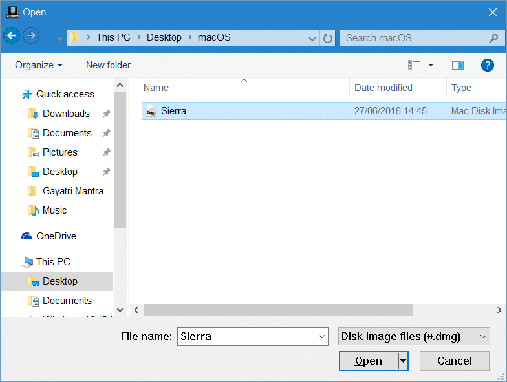507x382 pixels.
Task: Click the OneDrive cloud icon
Action: [27, 236]
